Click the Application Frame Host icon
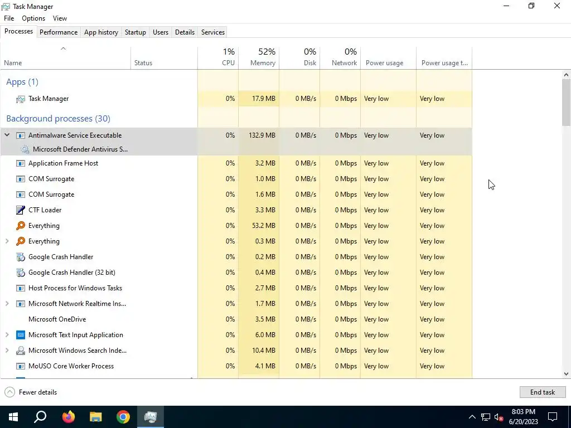571x428 pixels. click(x=21, y=163)
